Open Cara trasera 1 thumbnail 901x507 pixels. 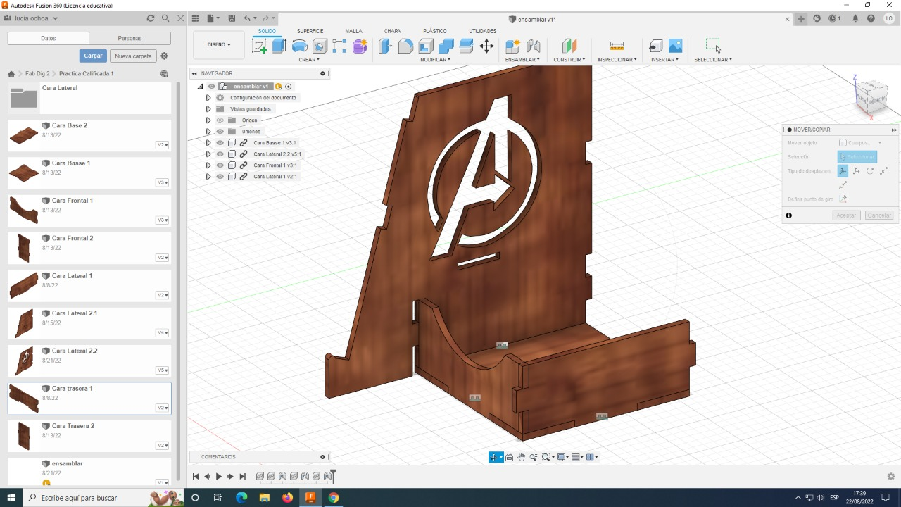24,399
